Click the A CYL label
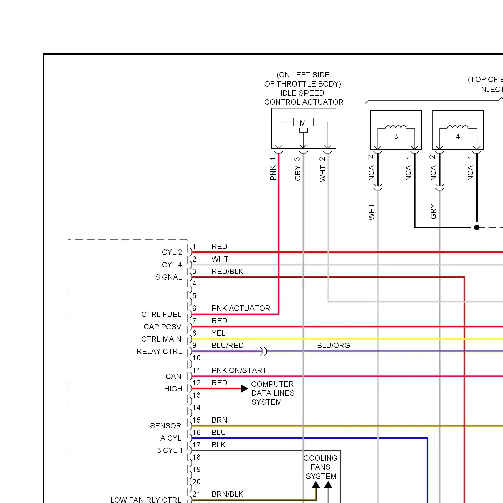The image size is (503, 503). tap(171, 438)
